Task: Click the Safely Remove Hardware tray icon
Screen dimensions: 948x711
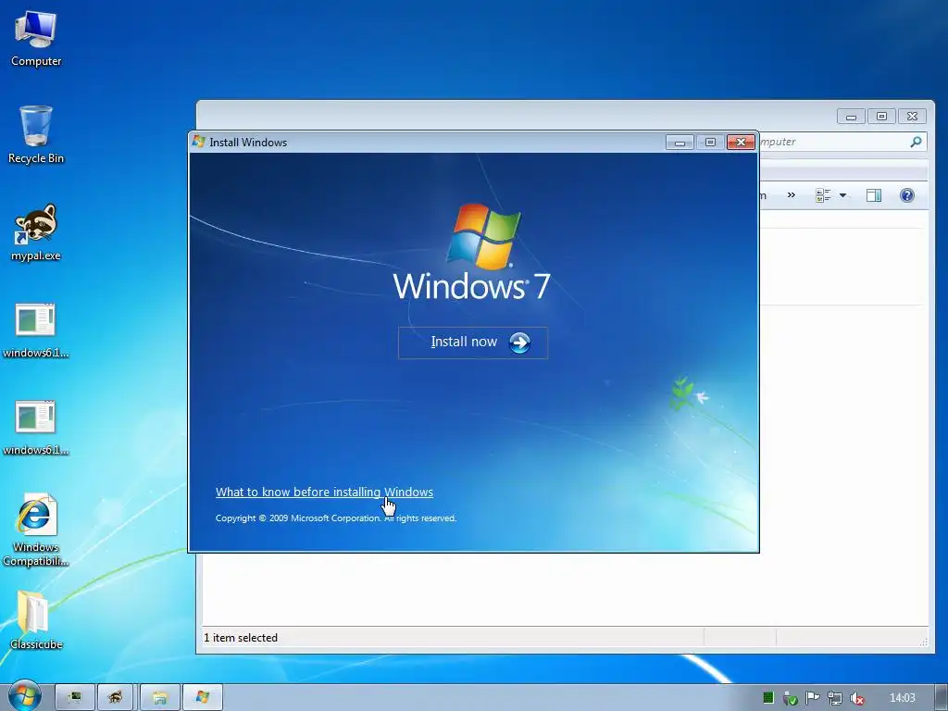Action: click(790, 698)
